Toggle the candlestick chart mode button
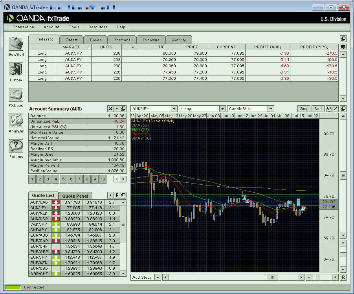 click(329, 109)
